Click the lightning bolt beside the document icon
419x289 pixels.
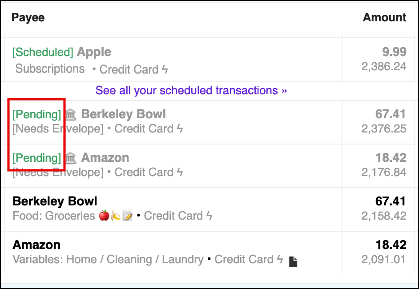[x=280, y=260]
